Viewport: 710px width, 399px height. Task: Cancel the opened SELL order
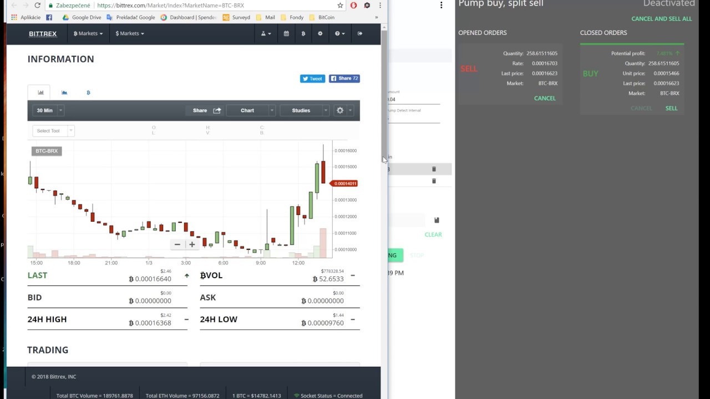tap(545, 98)
